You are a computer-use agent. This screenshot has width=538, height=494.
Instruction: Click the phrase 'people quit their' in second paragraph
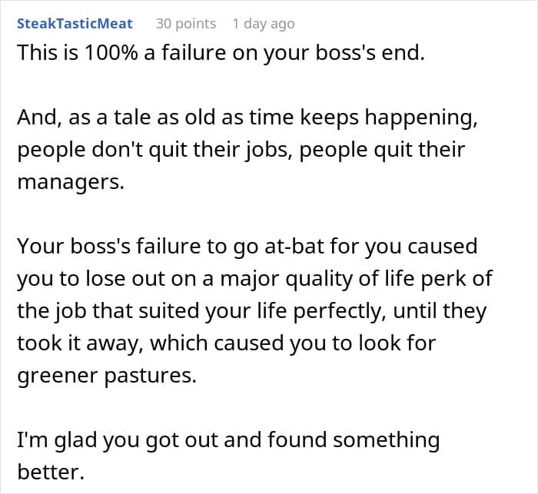[x=382, y=150]
